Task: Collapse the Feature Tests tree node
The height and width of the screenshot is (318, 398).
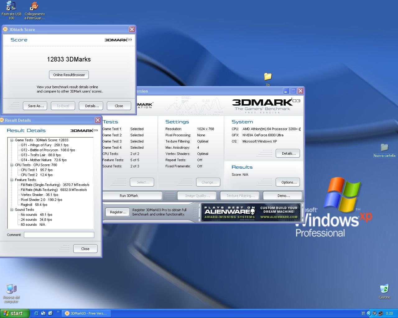Action: (x=12, y=180)
